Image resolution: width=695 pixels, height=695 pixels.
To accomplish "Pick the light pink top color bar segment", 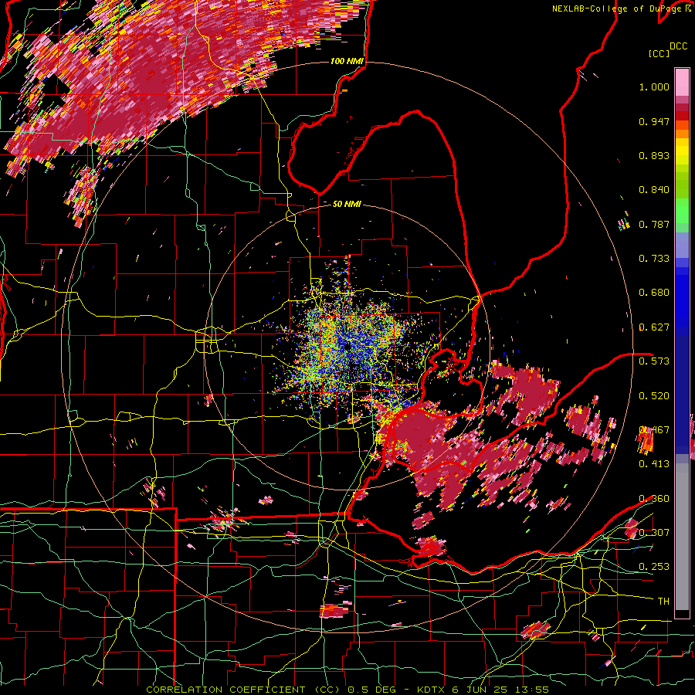I will tap(682, 82).
